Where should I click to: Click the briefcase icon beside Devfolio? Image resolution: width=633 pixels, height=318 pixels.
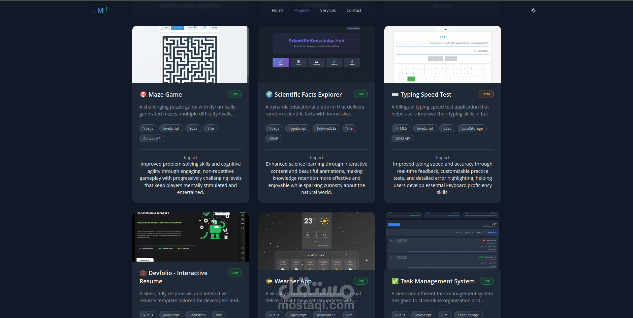[143, 273]
